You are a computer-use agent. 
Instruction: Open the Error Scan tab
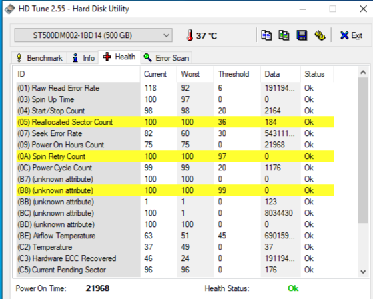[167, 58]
